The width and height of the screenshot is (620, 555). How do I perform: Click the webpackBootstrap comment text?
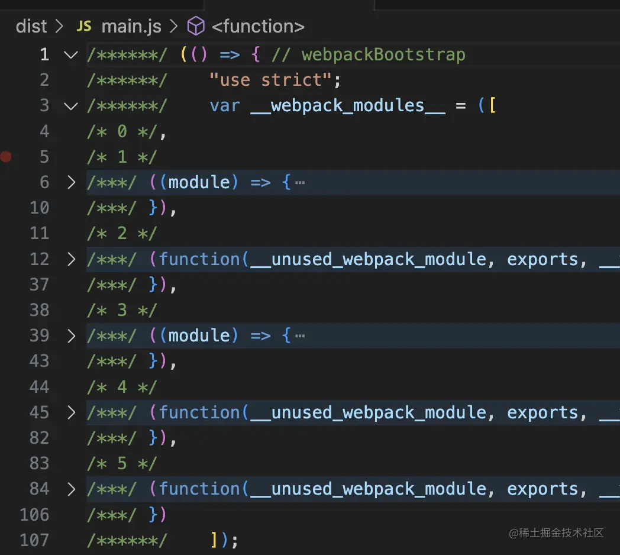(x=383, y=54)
